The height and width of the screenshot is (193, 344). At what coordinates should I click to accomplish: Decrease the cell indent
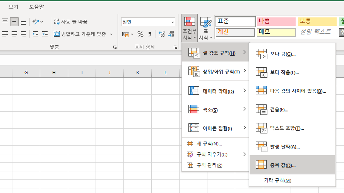tap(35, 34)
